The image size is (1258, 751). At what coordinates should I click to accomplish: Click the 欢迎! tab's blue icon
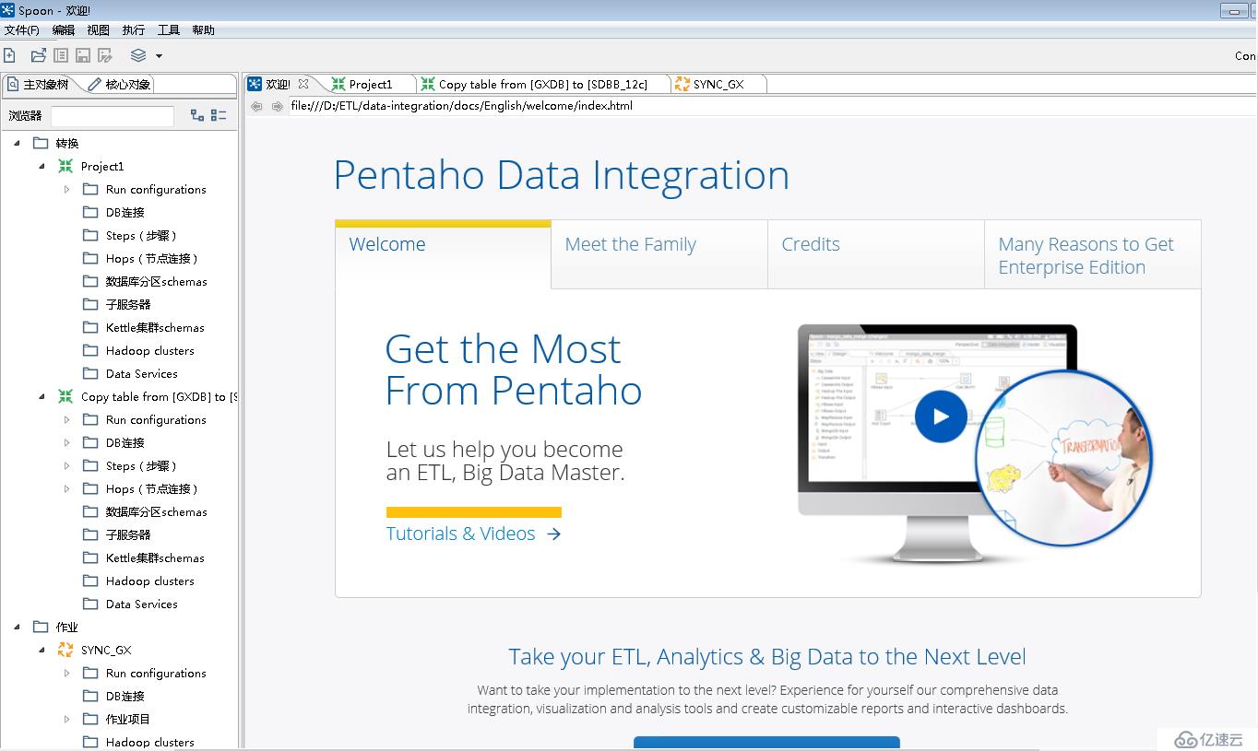pos(255,84)
